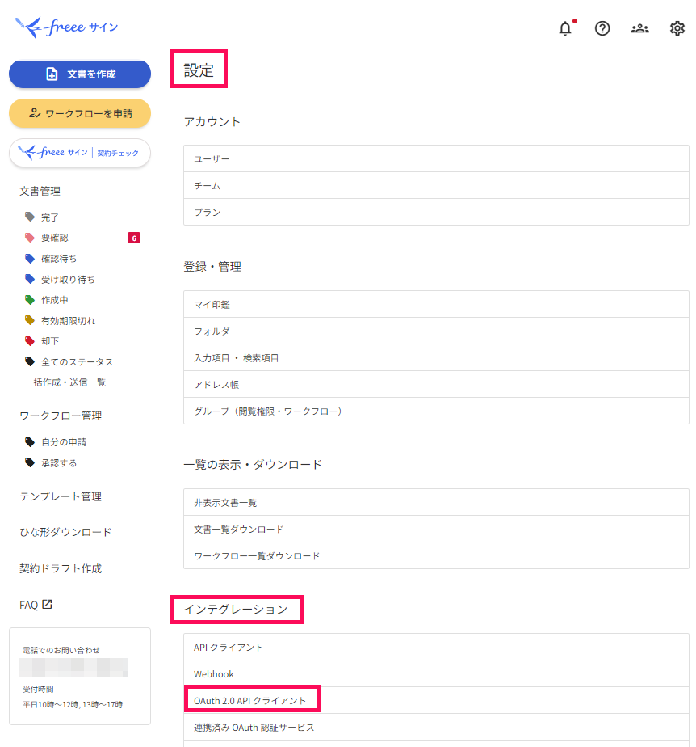Open the team members icon in header
The height and width of the screenshot is (747, 696).
(639, 28)
